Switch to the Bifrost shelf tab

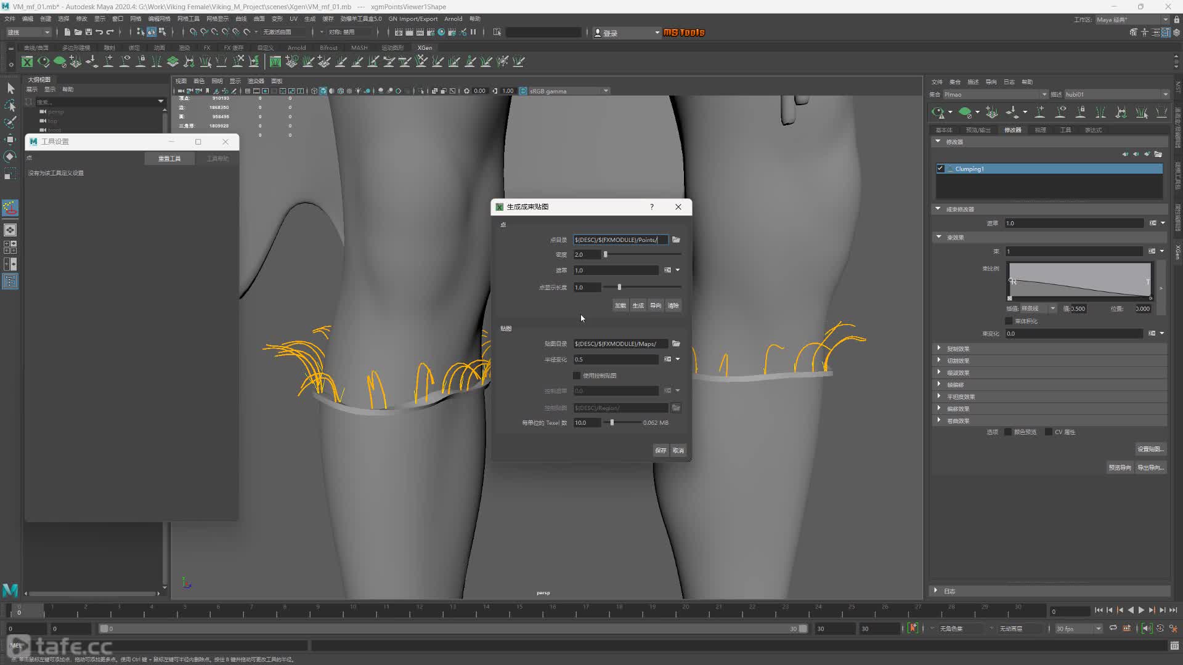click(328, 47)
